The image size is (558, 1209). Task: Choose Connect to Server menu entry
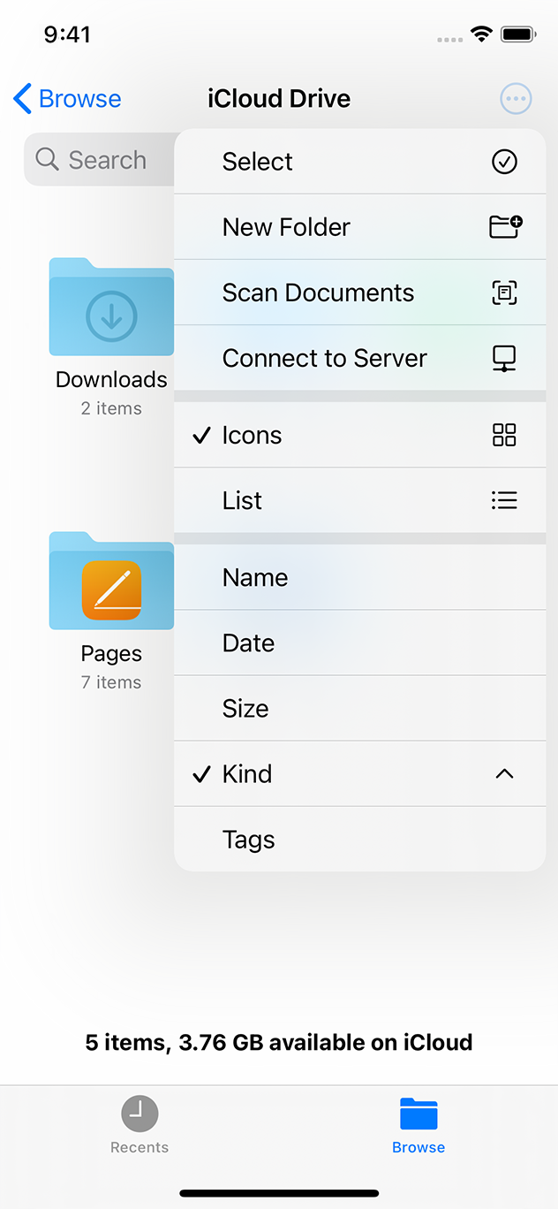pos(360,358)
